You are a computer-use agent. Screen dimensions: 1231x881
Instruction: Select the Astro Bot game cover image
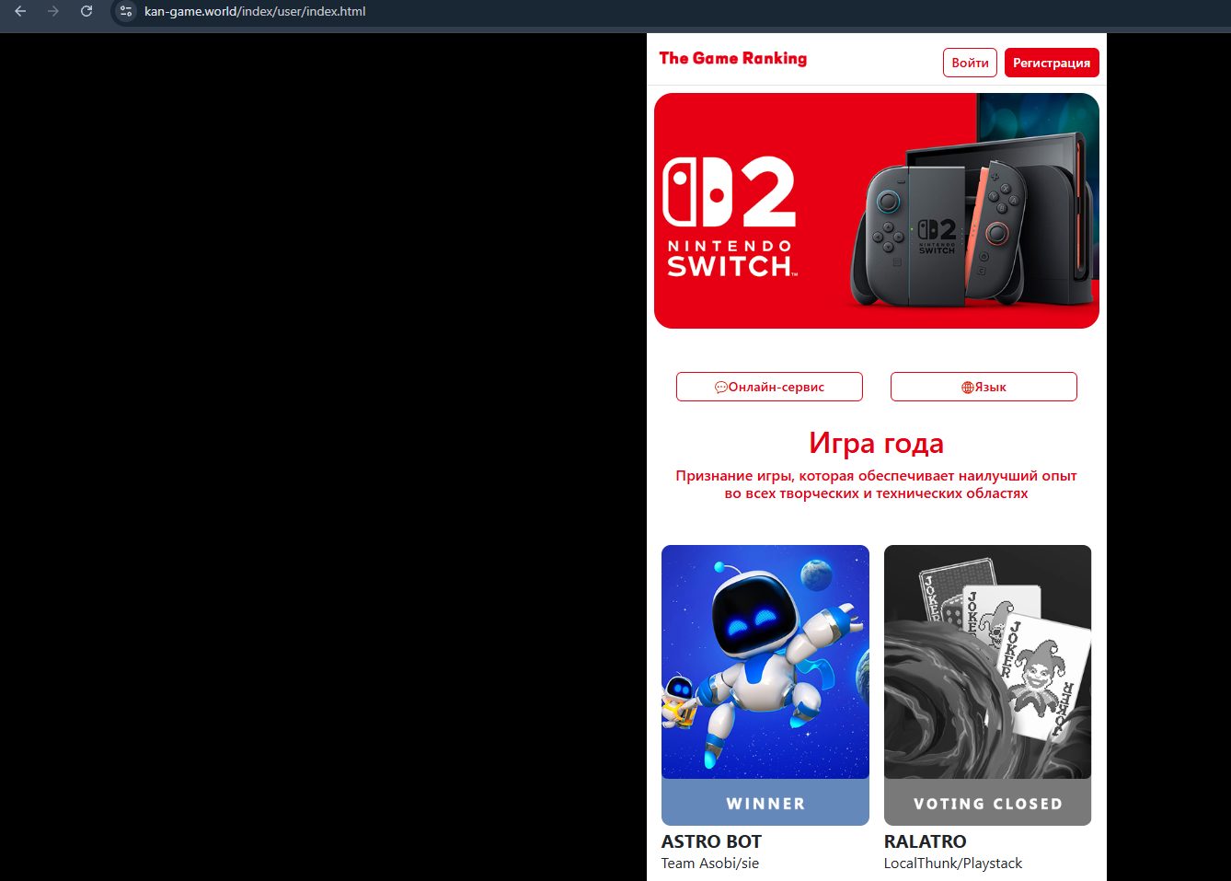pos(765,662)
